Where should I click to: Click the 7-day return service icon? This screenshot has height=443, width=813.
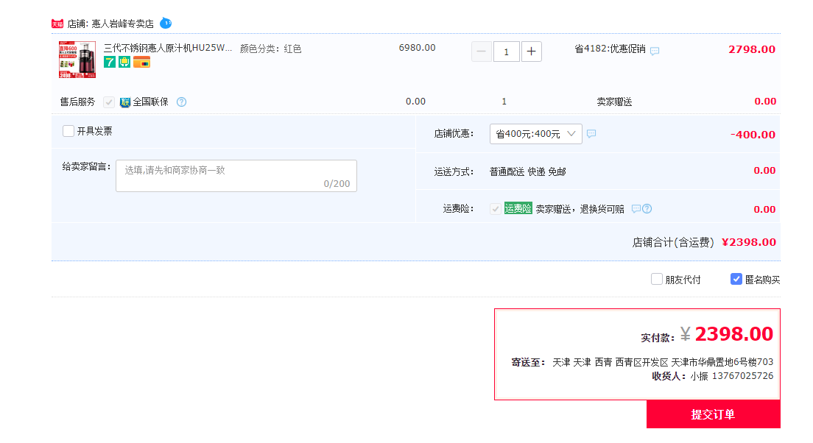point(110,62)
